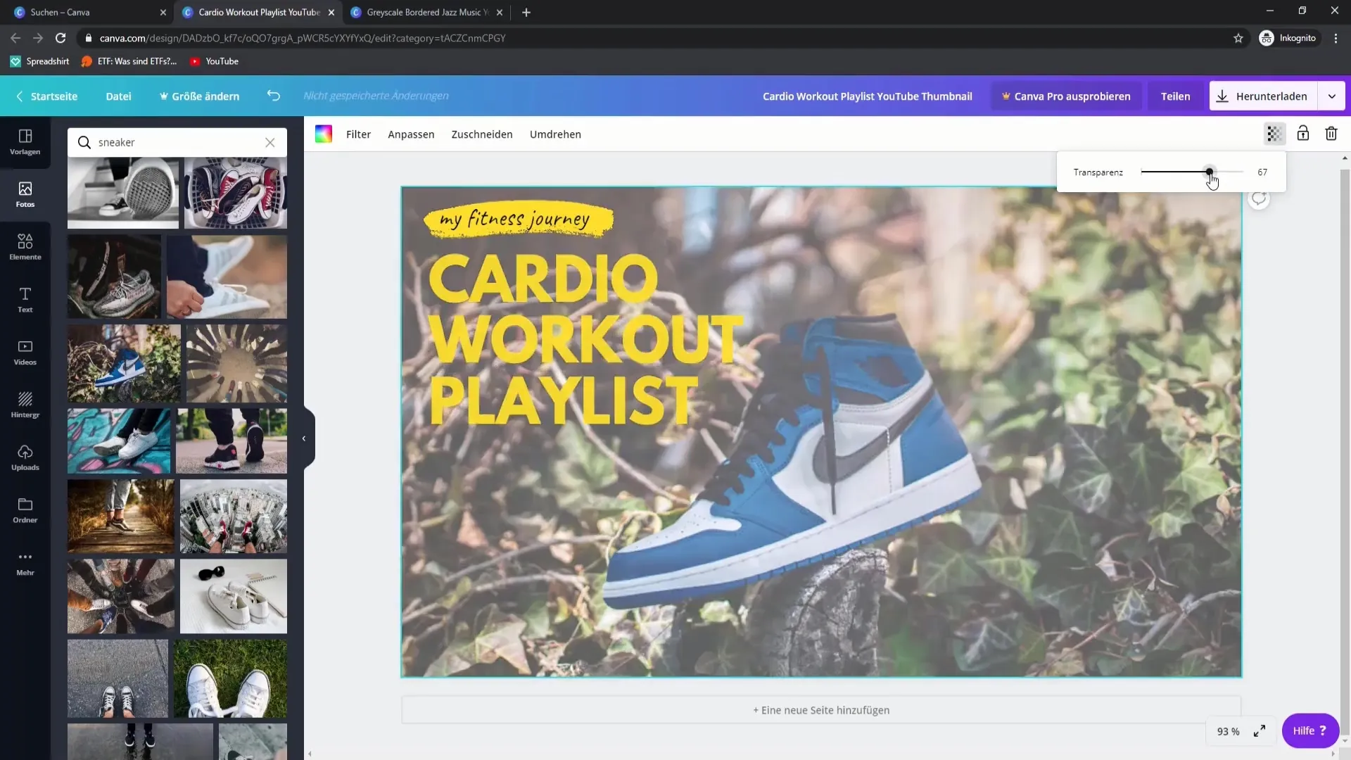Select feet on wooden path thumbnail
This screenshot has width=1351, height=760.
(x=121, y=516)
